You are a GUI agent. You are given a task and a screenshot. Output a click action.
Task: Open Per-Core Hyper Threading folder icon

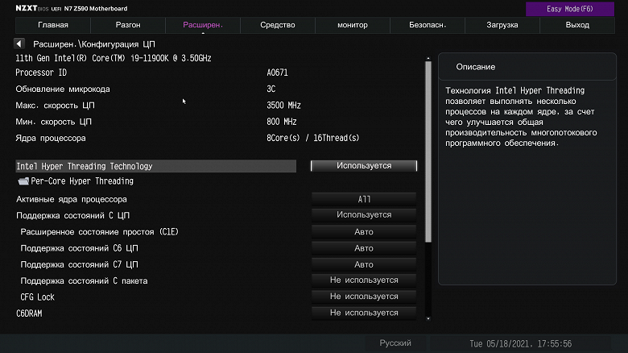[23, 181]
